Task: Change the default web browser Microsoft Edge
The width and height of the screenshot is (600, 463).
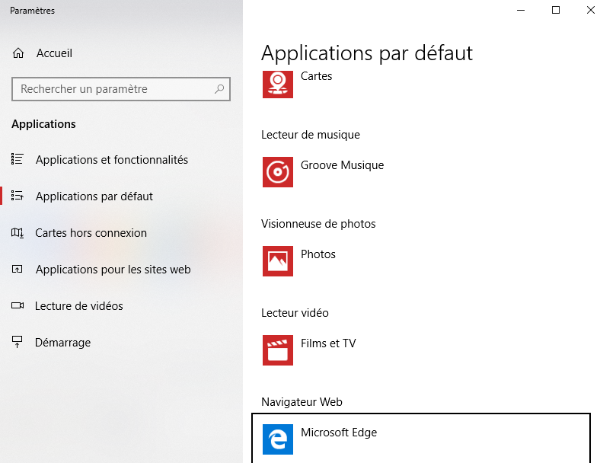Action: tap(421, 439)
